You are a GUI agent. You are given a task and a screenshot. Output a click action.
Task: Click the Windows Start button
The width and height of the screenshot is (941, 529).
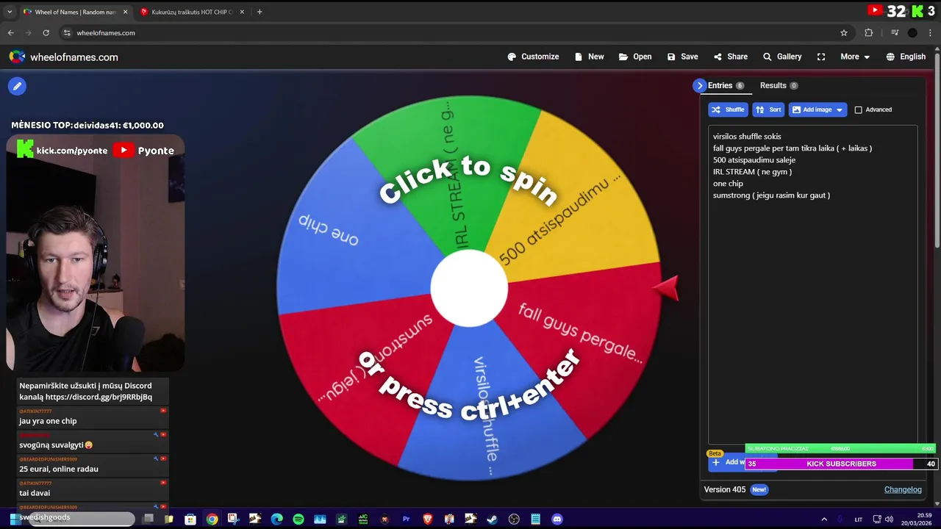(14, 519)
